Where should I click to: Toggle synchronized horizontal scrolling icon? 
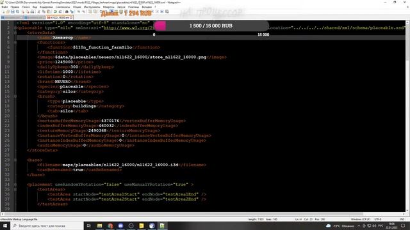click(x=95, y=11)
